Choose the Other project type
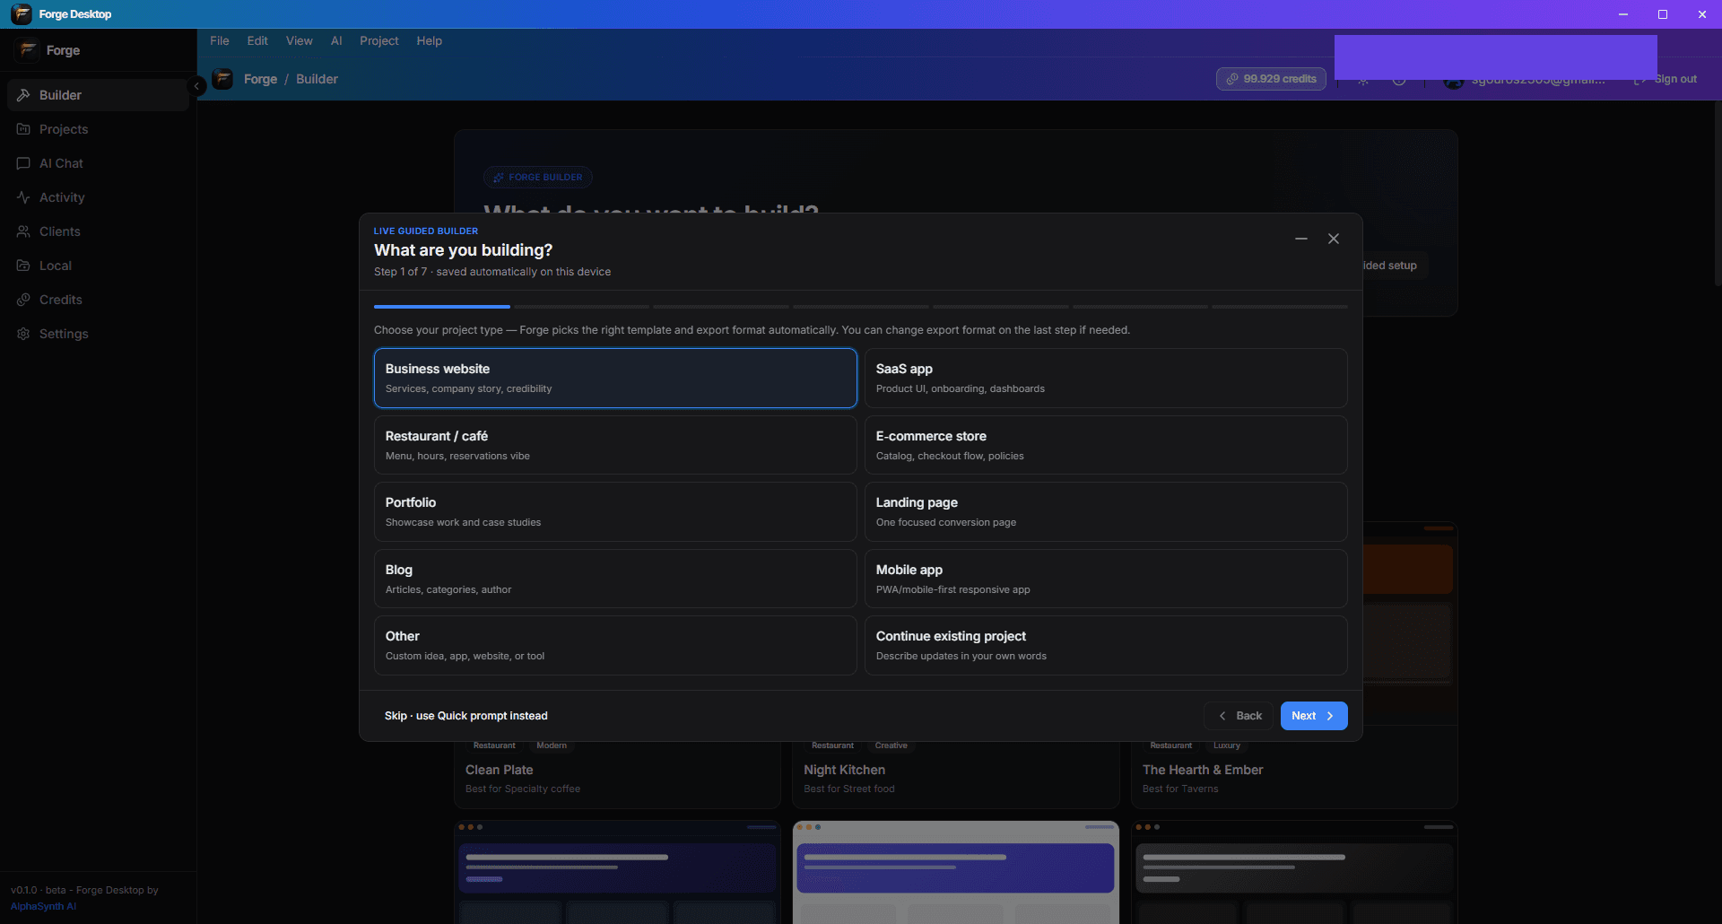Image resolution: width=1722 pixels, height=924 pixels. [x=615, y=645]
